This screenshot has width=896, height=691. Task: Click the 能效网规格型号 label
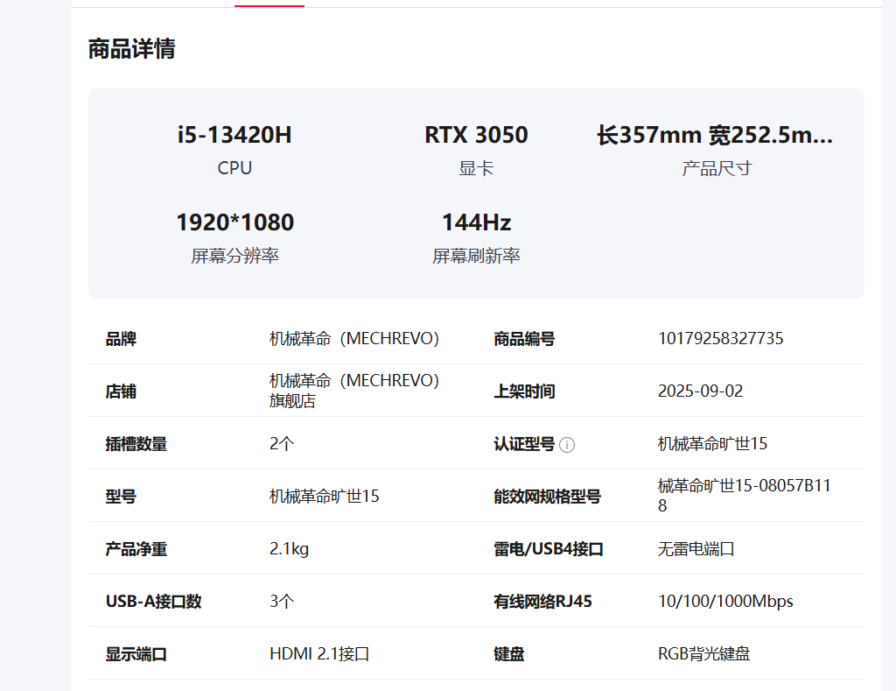point(548,497)
